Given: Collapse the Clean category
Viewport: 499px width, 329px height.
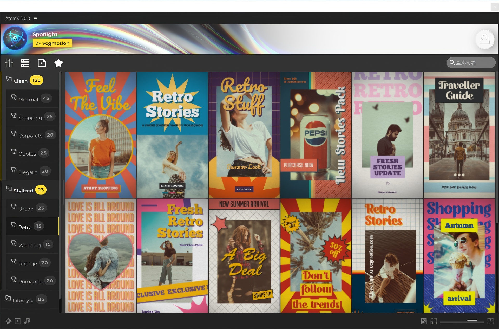Looking at the screenshot, I should pos(30,80).
